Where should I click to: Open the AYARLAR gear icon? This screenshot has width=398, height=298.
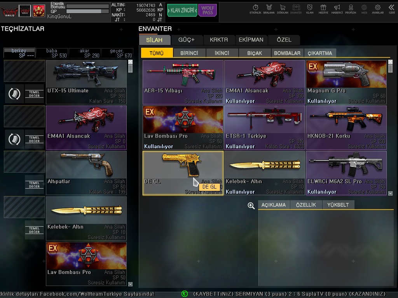378,9
